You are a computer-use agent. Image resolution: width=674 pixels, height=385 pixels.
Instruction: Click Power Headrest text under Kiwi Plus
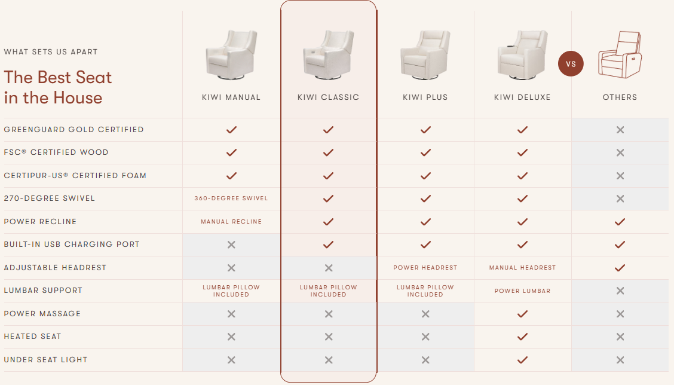point(425,268)
